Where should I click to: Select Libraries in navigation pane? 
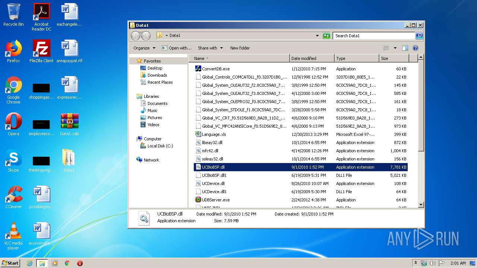148,96
